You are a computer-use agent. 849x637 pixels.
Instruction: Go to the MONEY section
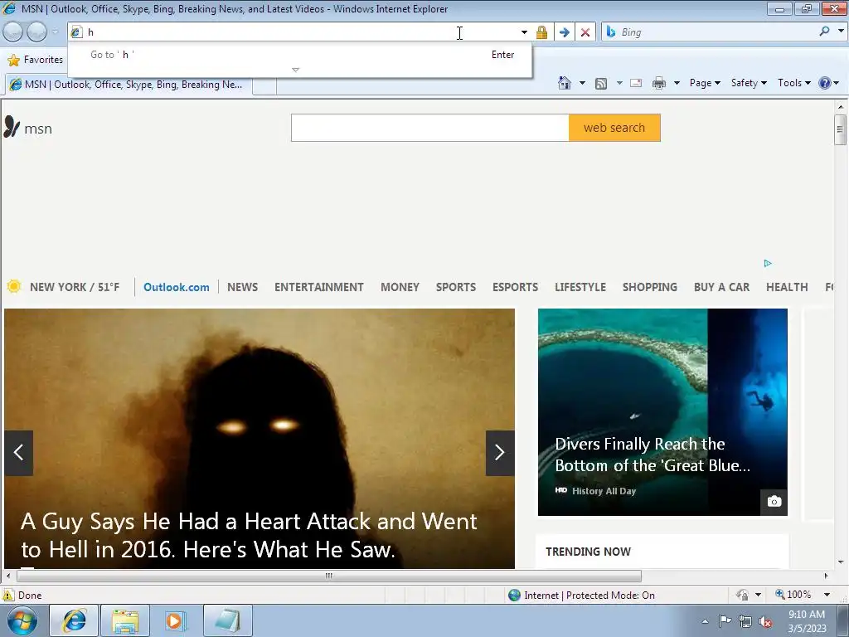coord(400,287)
